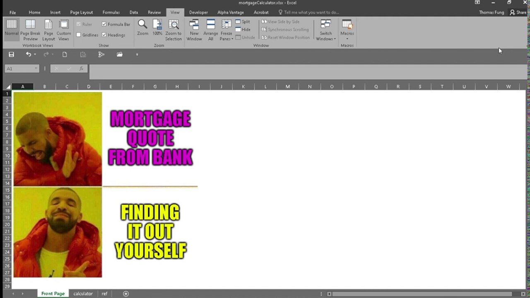
Task: Click Zoom to Selection
Action: pyautogui.click(x=173, y=30)
